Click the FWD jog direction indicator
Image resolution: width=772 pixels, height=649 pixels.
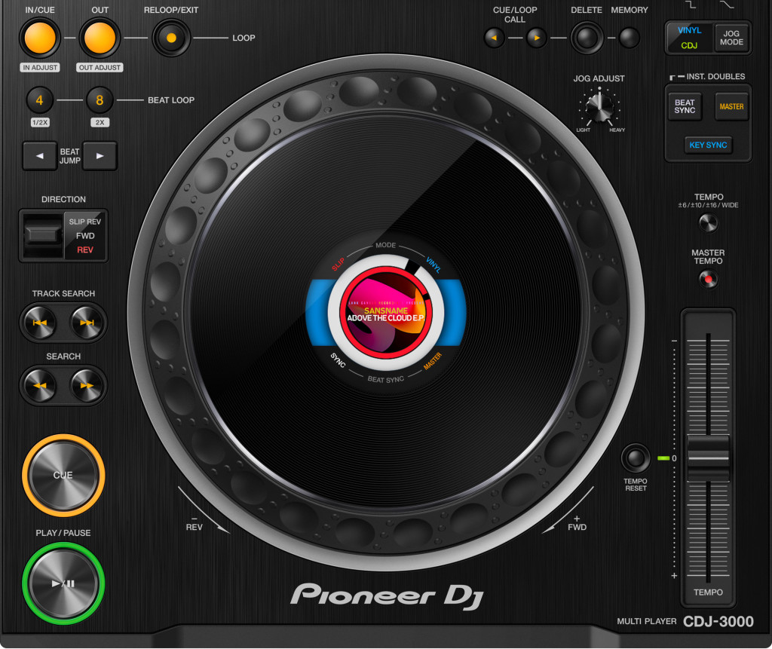point(577,527)
